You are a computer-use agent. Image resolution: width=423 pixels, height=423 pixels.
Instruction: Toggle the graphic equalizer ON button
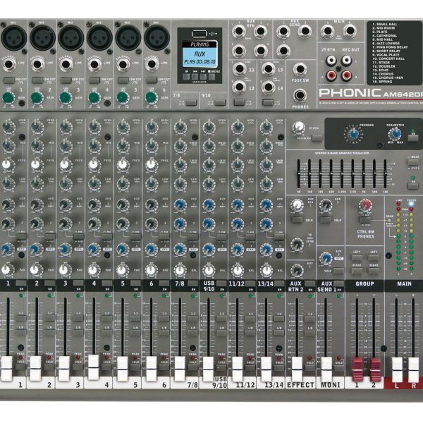pyautogui.click(x=412, y=185)
